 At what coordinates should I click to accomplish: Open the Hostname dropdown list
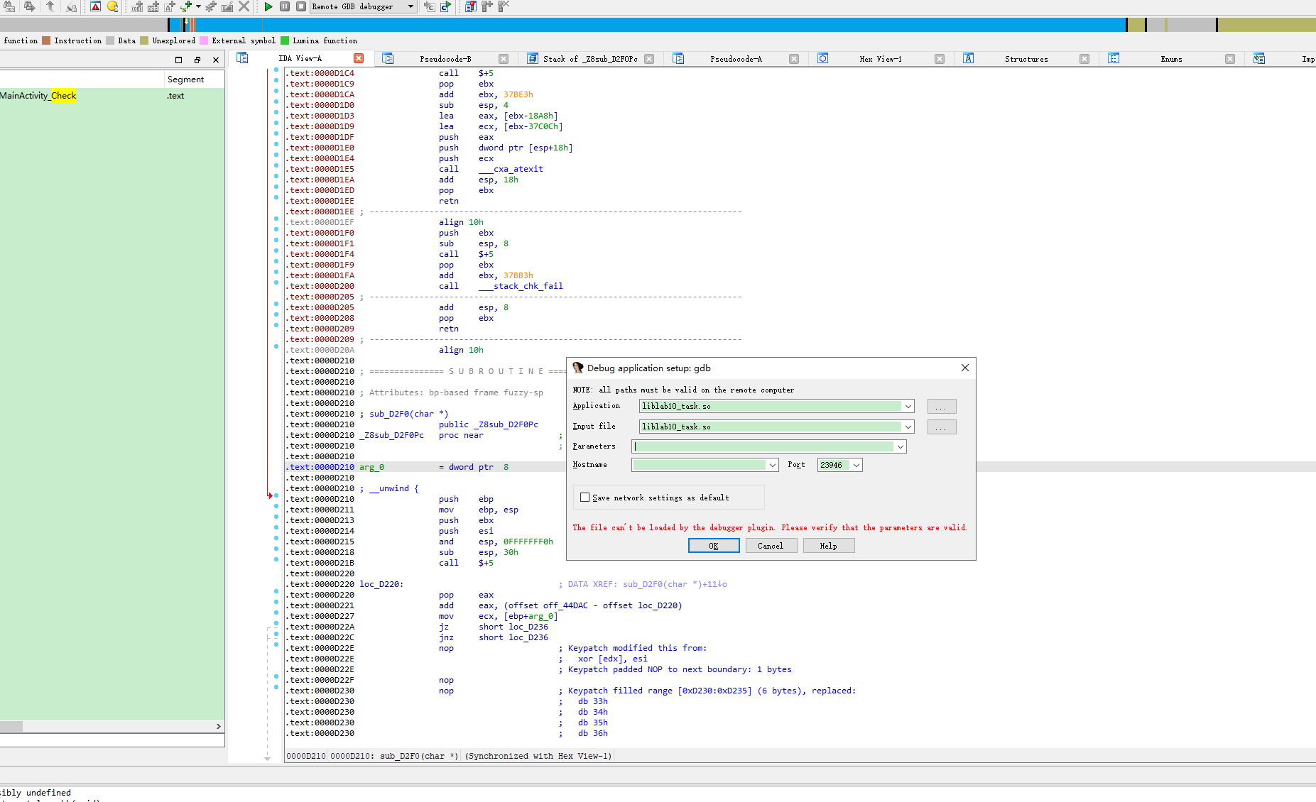[x=772, y=466]
